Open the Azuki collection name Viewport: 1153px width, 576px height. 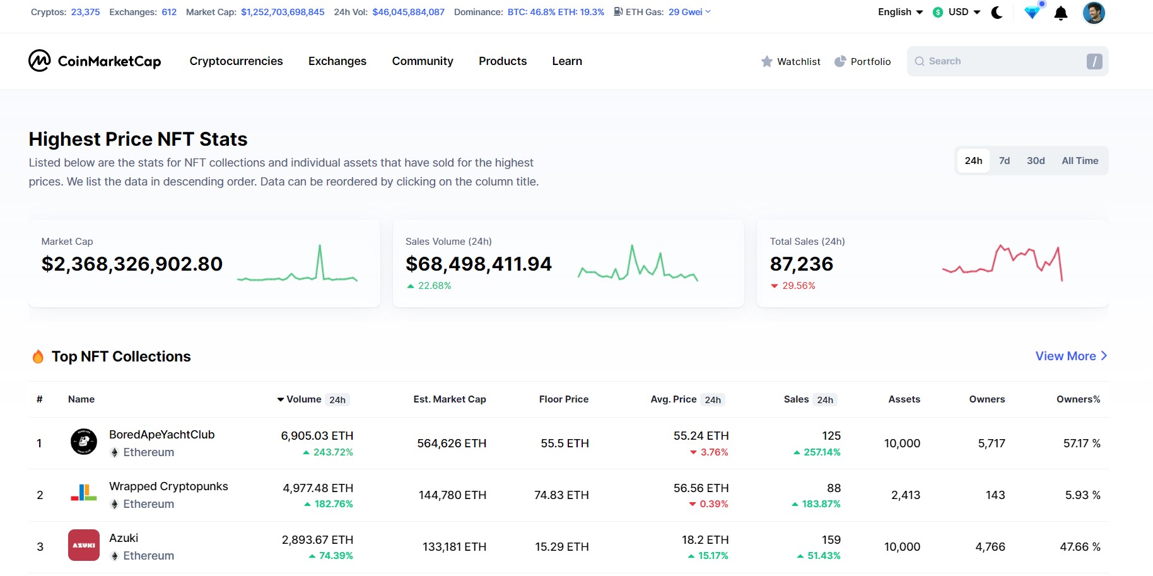point(124,538)
